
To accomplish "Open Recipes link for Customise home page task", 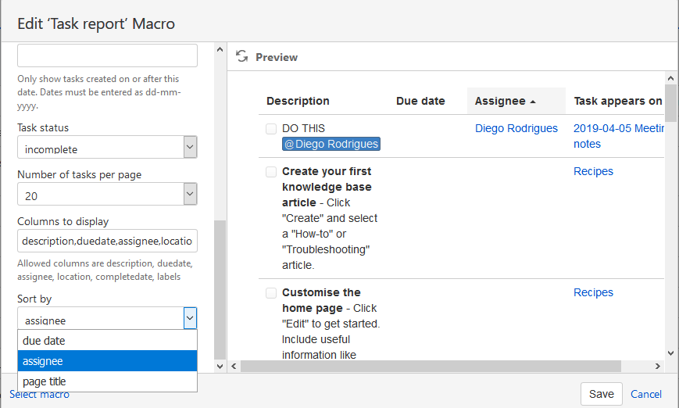I will [593, 292].
